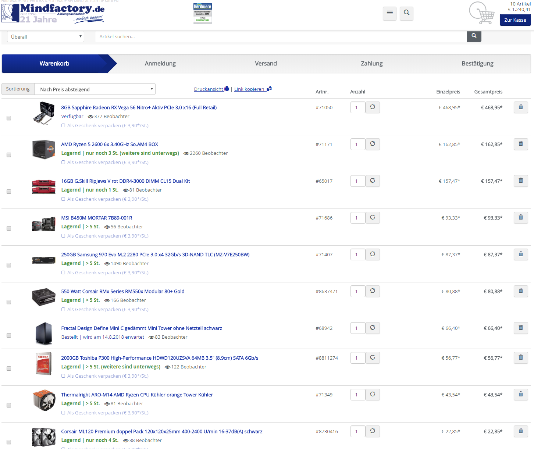The image size is (534, 449).
Task: Delete the Corsair RM550x power supply item
Action: [x=521, y=291]
